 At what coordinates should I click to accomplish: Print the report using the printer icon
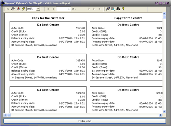click(13, 9)
